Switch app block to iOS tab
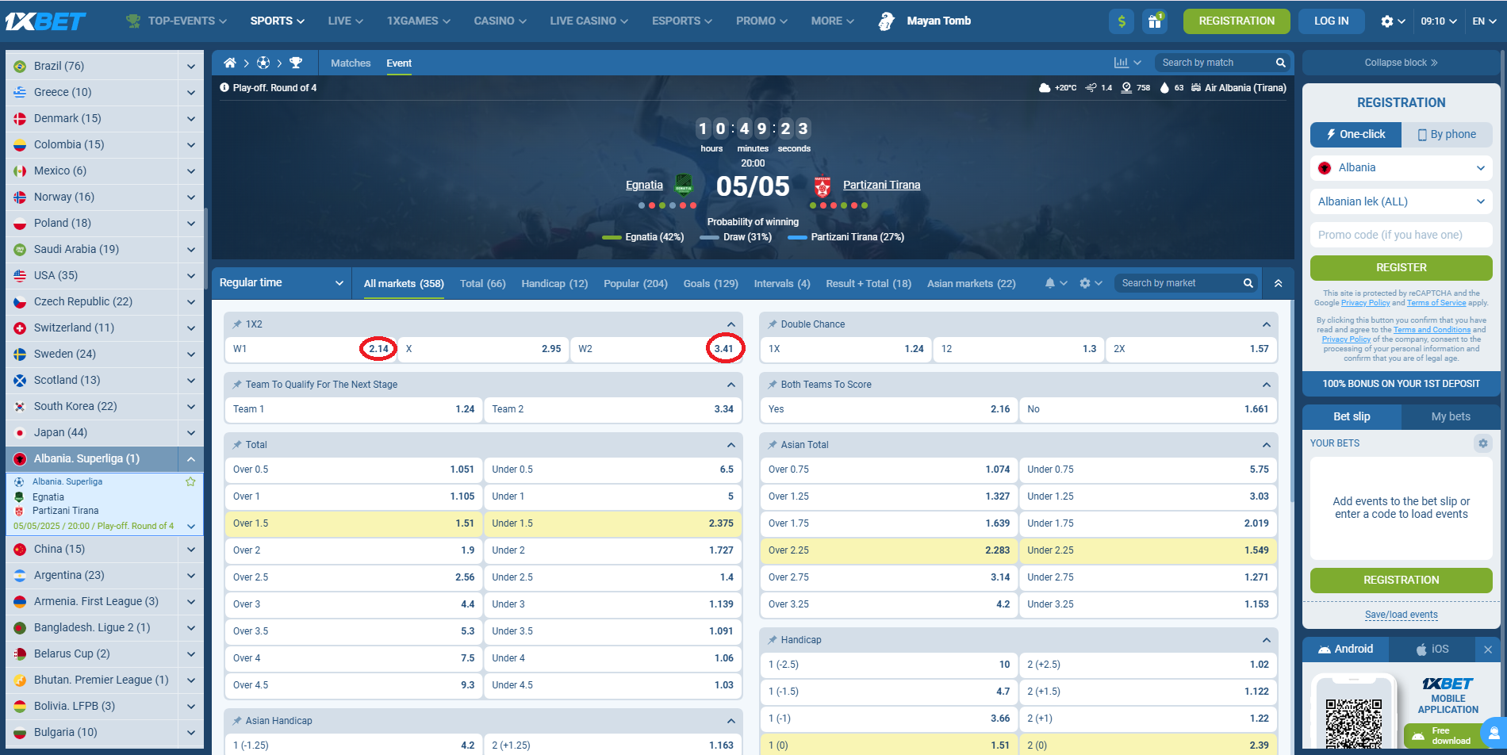The width and height of the screenshot is (1507, 755). point(1432,650)
